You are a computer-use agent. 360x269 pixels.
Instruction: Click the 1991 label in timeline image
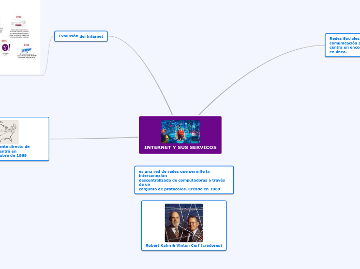click(x=26, y=45)
